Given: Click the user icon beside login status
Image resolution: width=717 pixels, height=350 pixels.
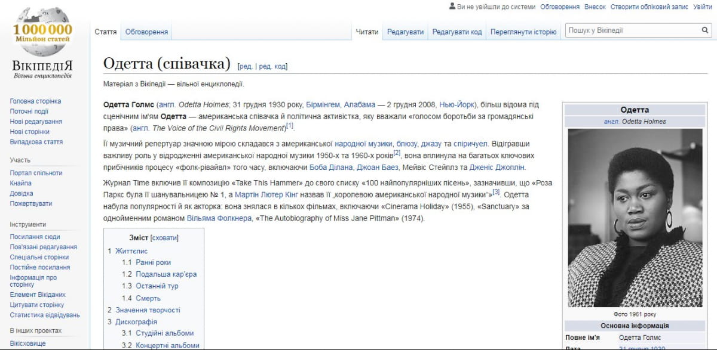Looking at the screenshot, I should [452, 7].
